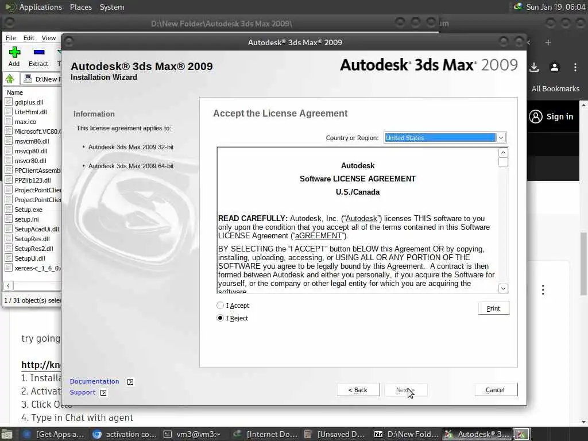Click file icon beside max.ico
The image size is (588, 441).
click(9, 121)
